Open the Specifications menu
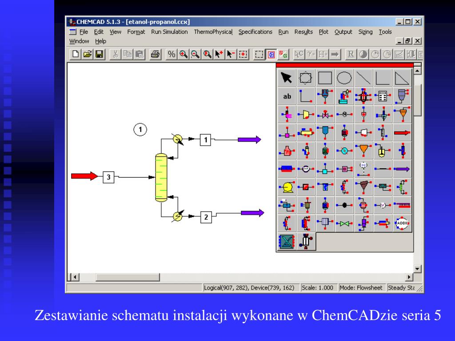 pyautogui.click(x=255, y=32)
